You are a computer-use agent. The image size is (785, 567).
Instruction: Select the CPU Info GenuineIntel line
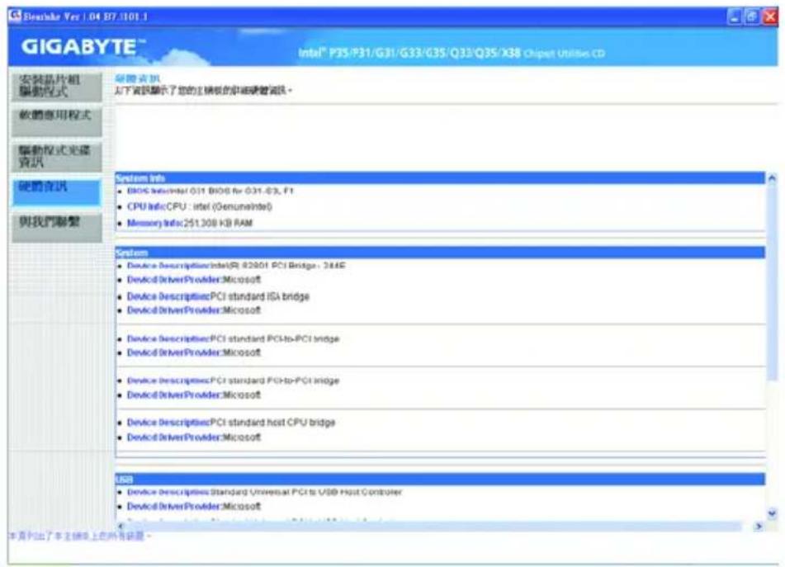click(199, 206)
